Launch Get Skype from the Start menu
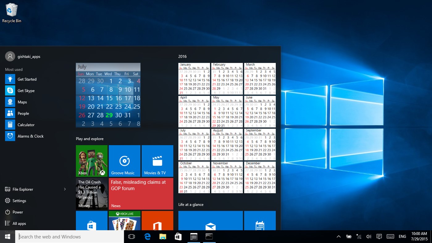Image resolution: width=432 pixels, height=243 pixels. click(26, 90)
